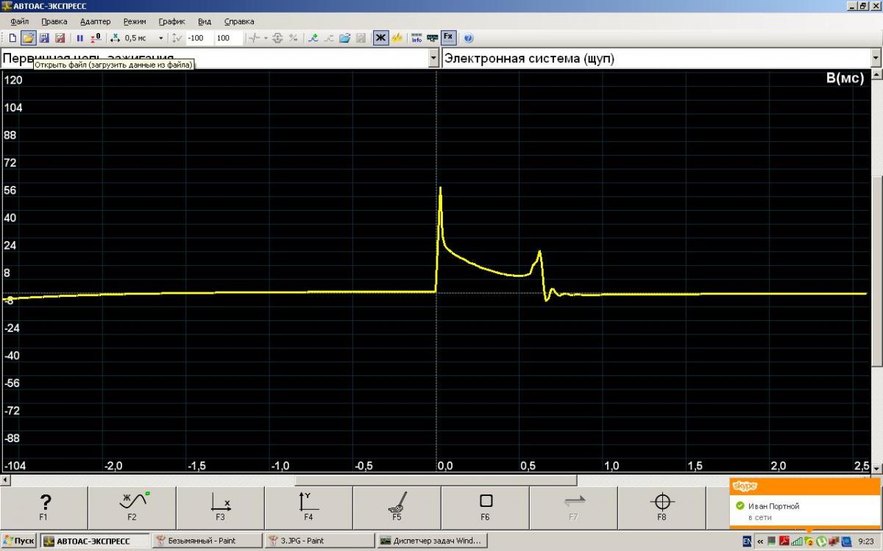Click the F3 X-axis button
883x551 pixels.
tap(221, 508)
